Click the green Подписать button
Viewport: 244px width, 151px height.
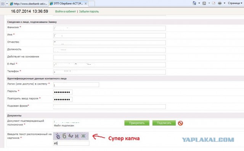164,123
